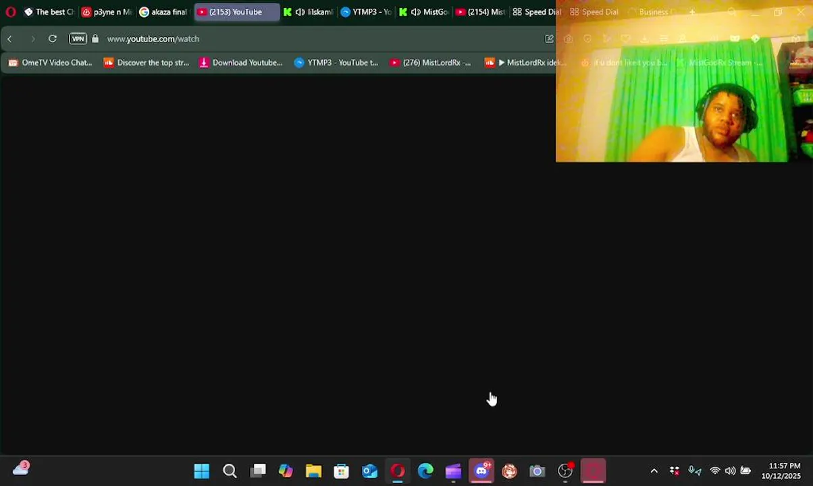Open File Explorer from taskbar
Screen dimensions: 813x486
(x=313, y=471)
